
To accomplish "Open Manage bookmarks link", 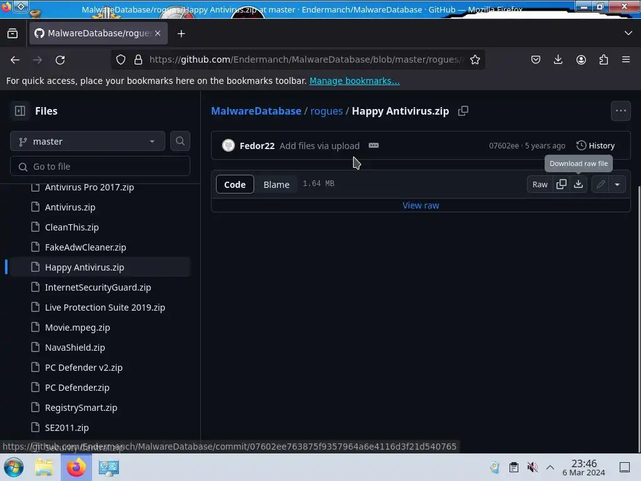I will click(x=354, y=81).
